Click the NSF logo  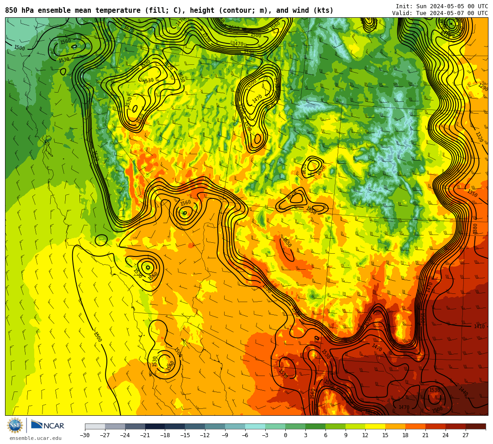coord(15,426)
